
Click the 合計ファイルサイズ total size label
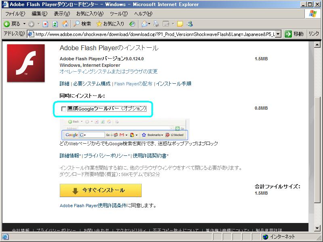pyautogui.click(x=277, y=187)
